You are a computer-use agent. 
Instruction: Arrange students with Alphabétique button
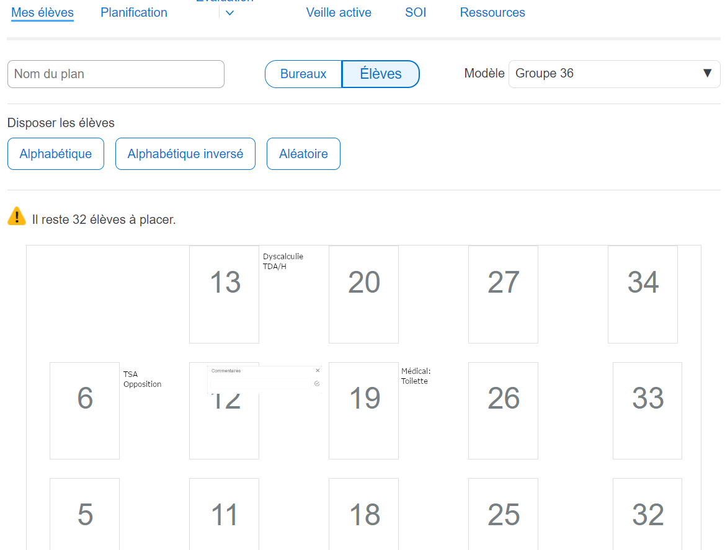(56, 154)
